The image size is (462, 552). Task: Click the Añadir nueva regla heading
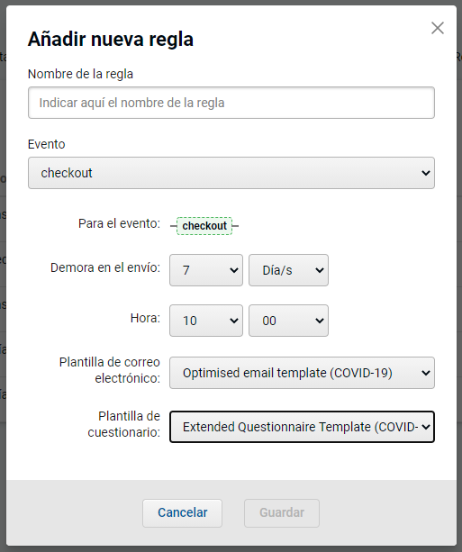111,39
